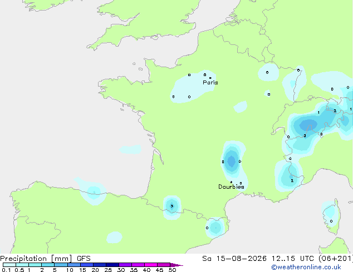Click the rain cell north of Dourbies
The width and height of the screenshot is (353, 272).
(232, 161)
